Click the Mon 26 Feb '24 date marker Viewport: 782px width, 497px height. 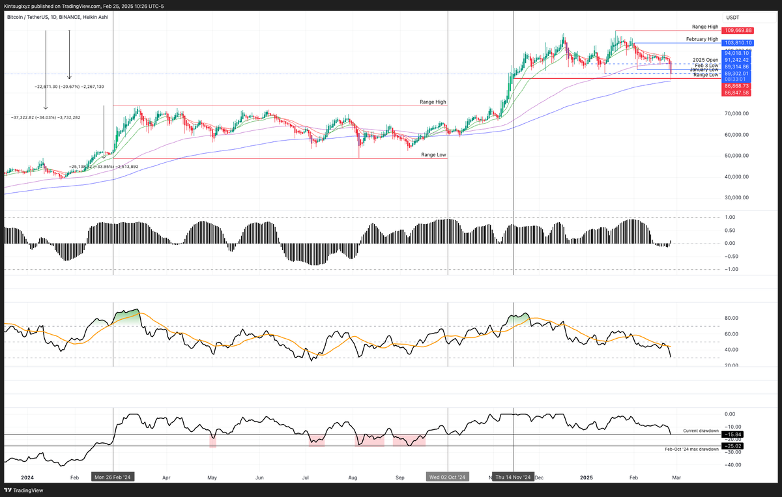(113, 477)
